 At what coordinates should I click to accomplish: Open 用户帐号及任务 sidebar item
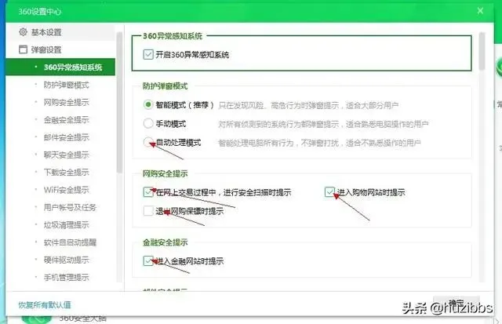coord(70,207)
